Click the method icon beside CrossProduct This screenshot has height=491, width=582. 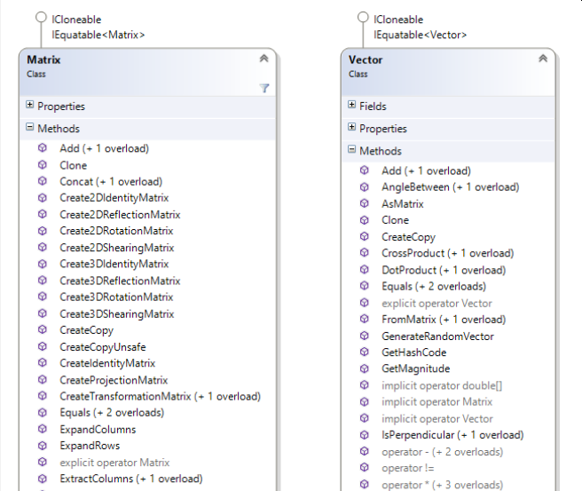pyautogui.click(x=365, y=253)
